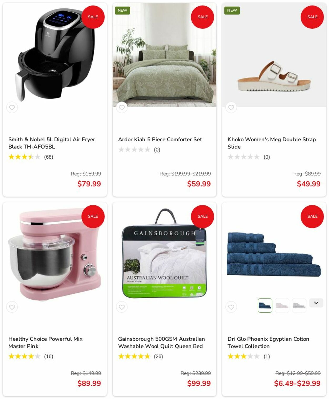Choose the grey towel colour swatch

pyautogui.click(x=299, y=305)
